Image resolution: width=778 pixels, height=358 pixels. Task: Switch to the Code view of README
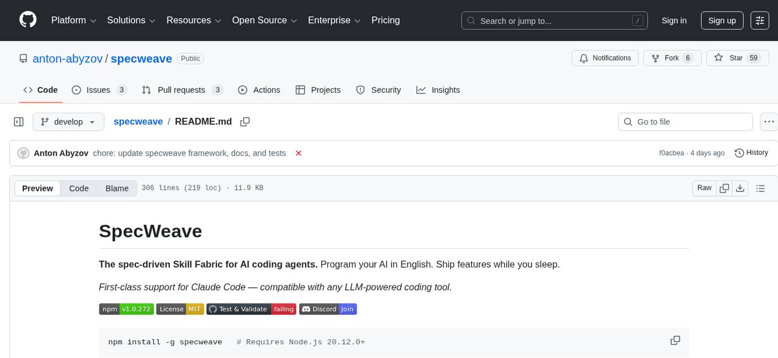tap(78, 188)
